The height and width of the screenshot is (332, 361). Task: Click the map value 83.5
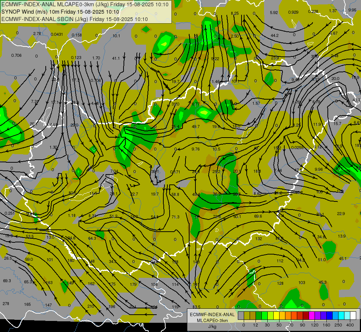click(x=197, y=307)
